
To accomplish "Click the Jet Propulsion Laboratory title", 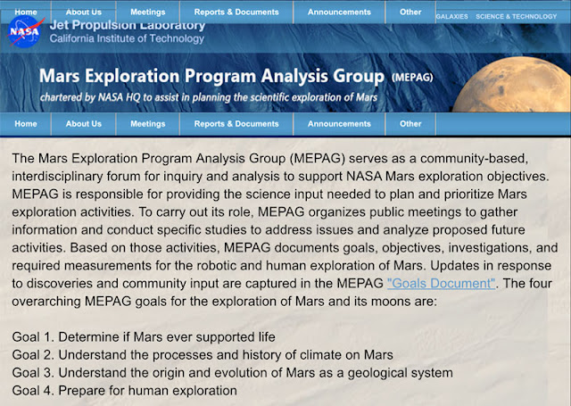I will point(128,26).
